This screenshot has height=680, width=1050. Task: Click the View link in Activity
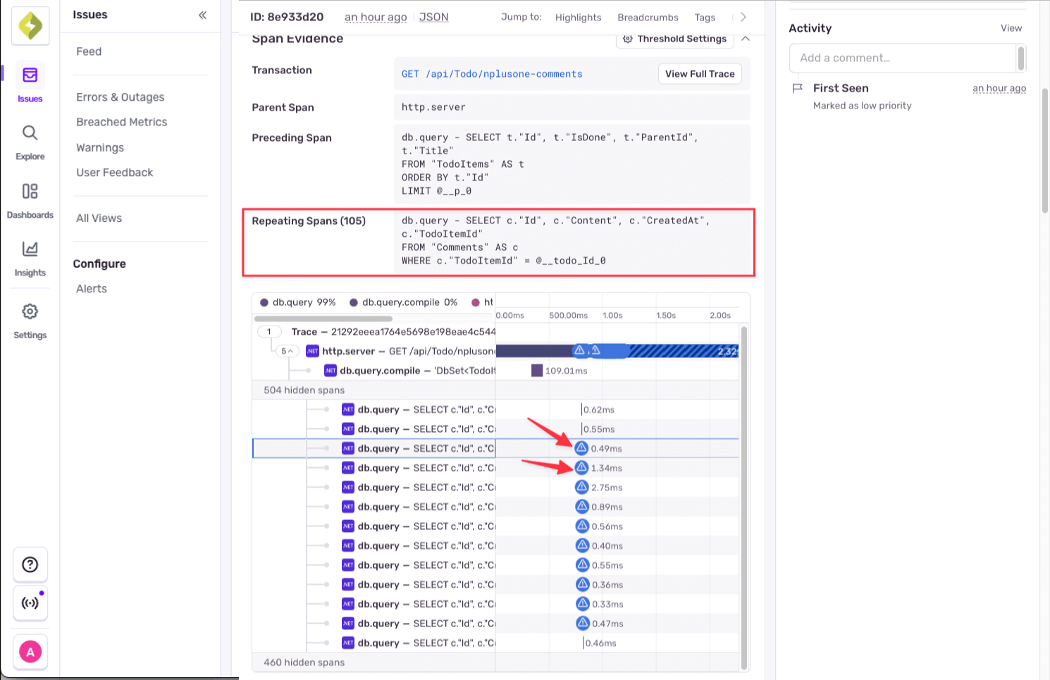pos(1011,28)
